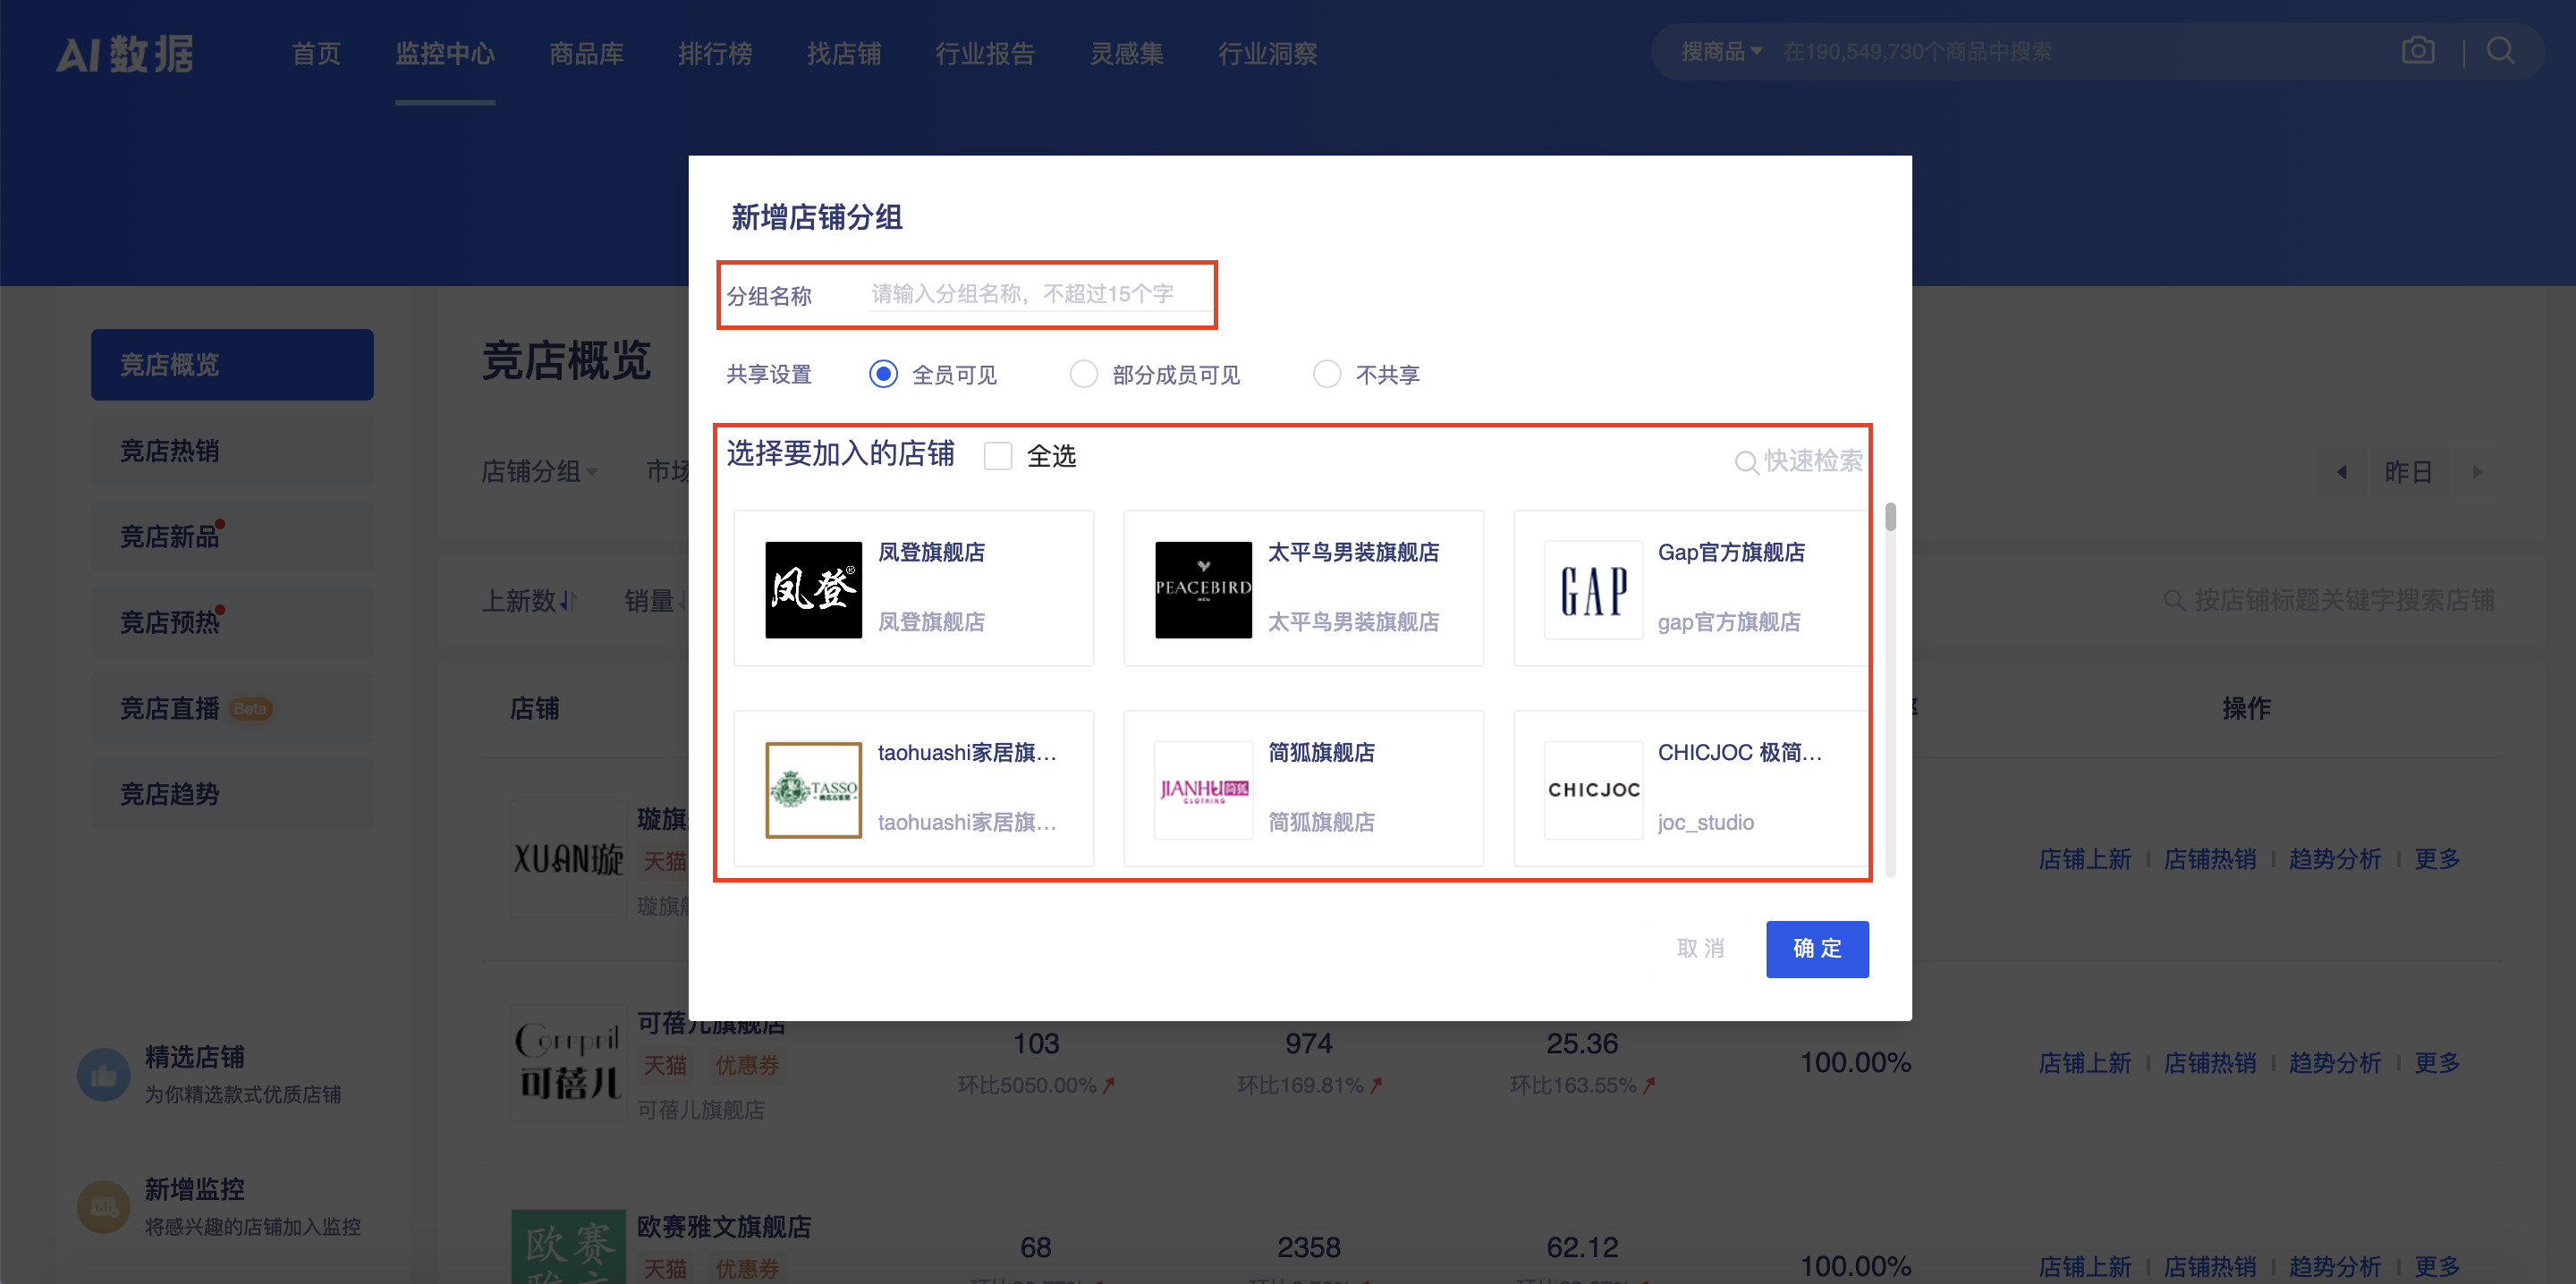Viewport: 2576px width, 1284px height.
Task: Open the 搜商品 search type dropdown
Action: coord(1721,51)
